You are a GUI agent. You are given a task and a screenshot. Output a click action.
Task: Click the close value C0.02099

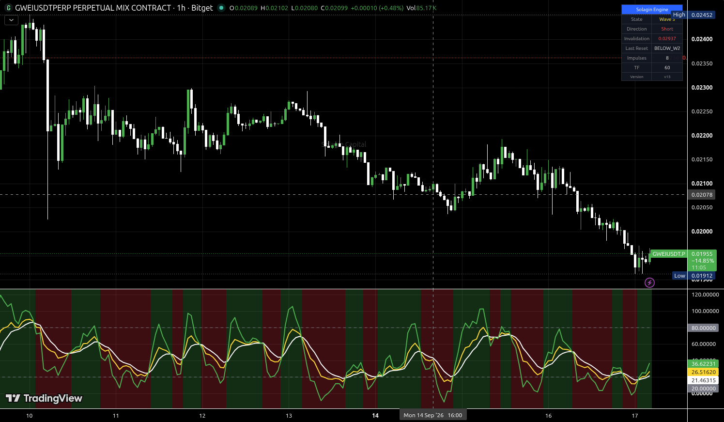pyautogui.click(x=335, y=8)
